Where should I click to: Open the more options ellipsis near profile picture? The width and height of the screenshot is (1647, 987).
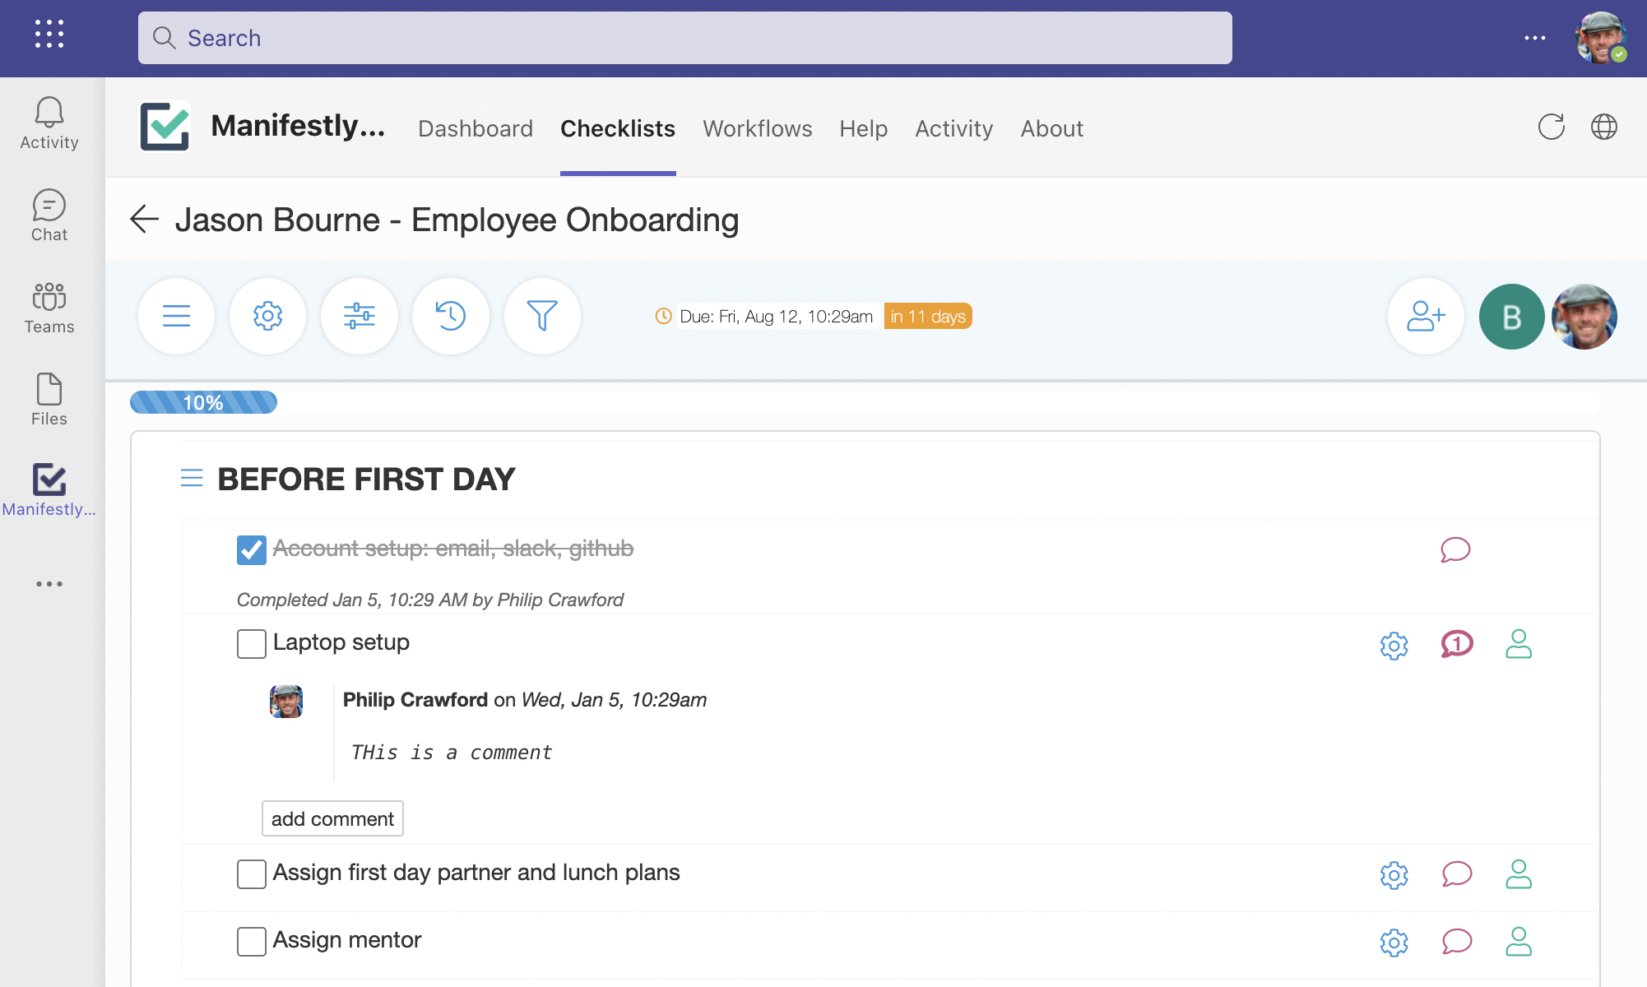pyautogui.click(x=1534, y=38)
